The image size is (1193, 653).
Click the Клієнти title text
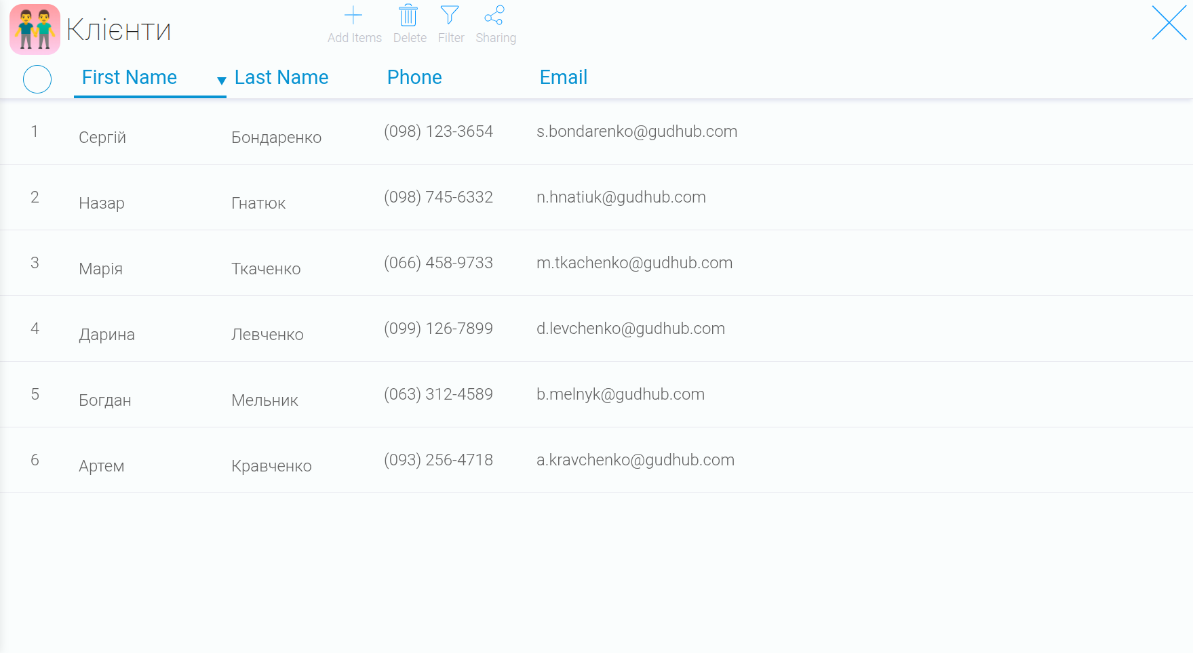pyautogui.click(x=119, y=30)
